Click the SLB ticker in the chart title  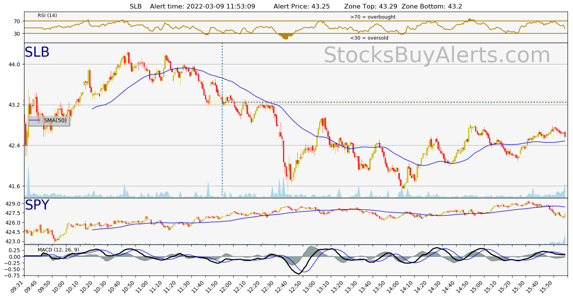(x=135, y=6)
